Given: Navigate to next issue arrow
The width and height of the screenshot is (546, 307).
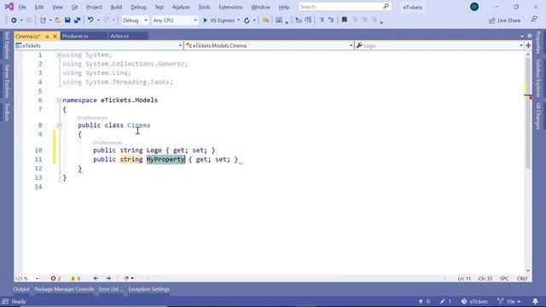Looking at the screenshot, I should tap(108, 279).
